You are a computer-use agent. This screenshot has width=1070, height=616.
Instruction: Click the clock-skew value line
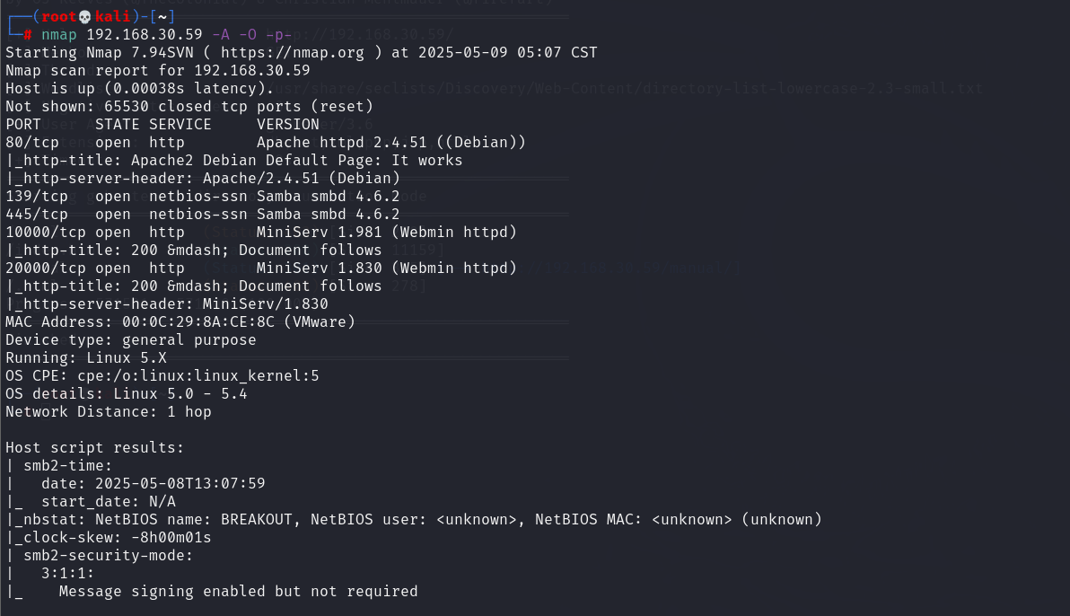(110, 538)
